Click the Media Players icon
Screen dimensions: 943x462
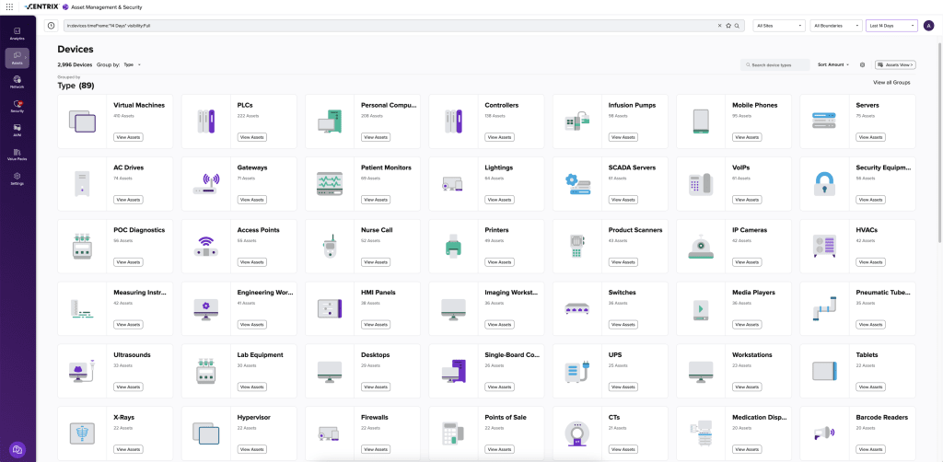pyautogui.click(x=701, y=309)
